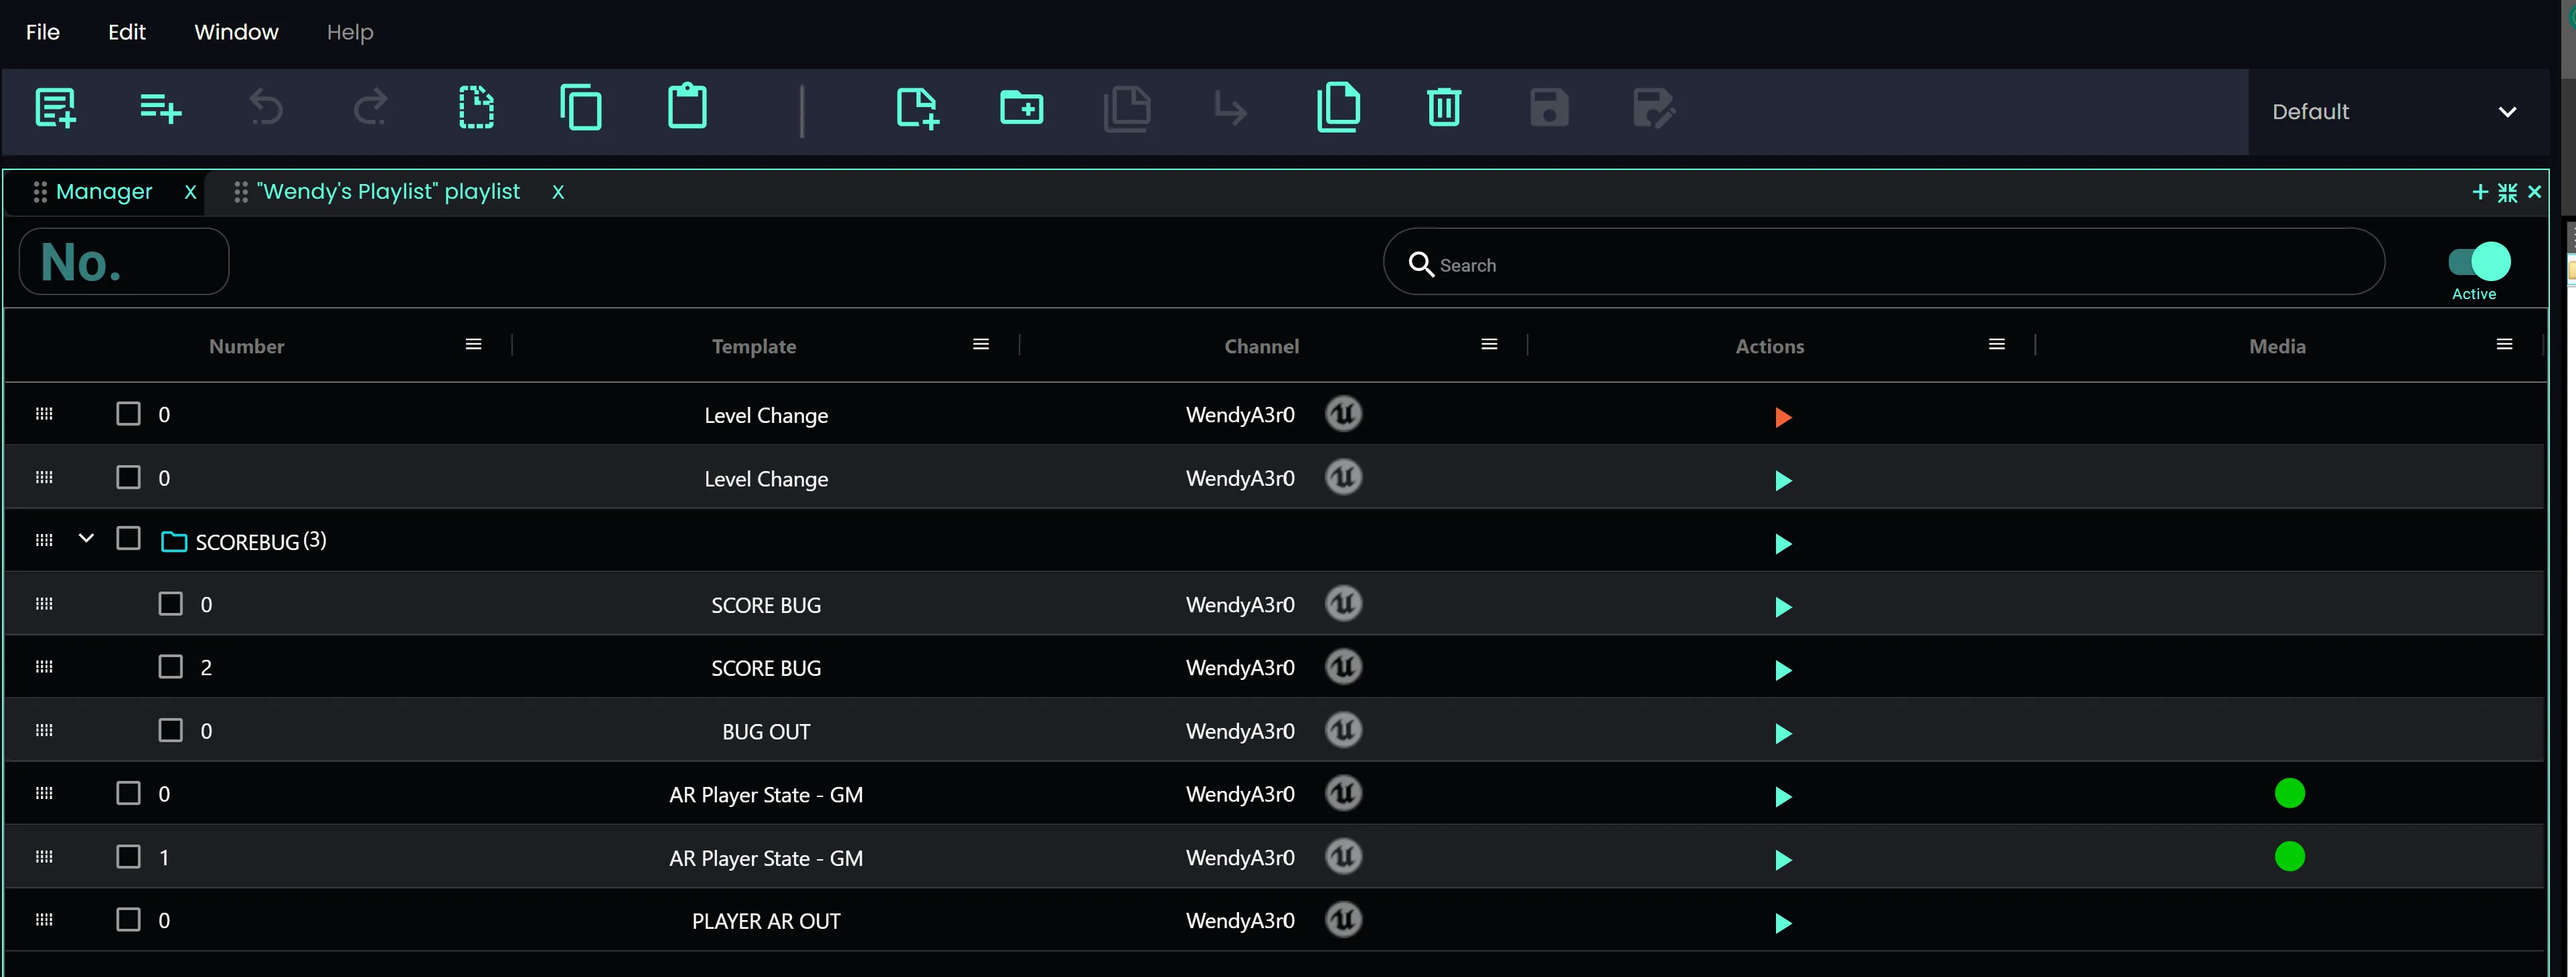Click the paste clipboard icon

(x=687, y=108)
